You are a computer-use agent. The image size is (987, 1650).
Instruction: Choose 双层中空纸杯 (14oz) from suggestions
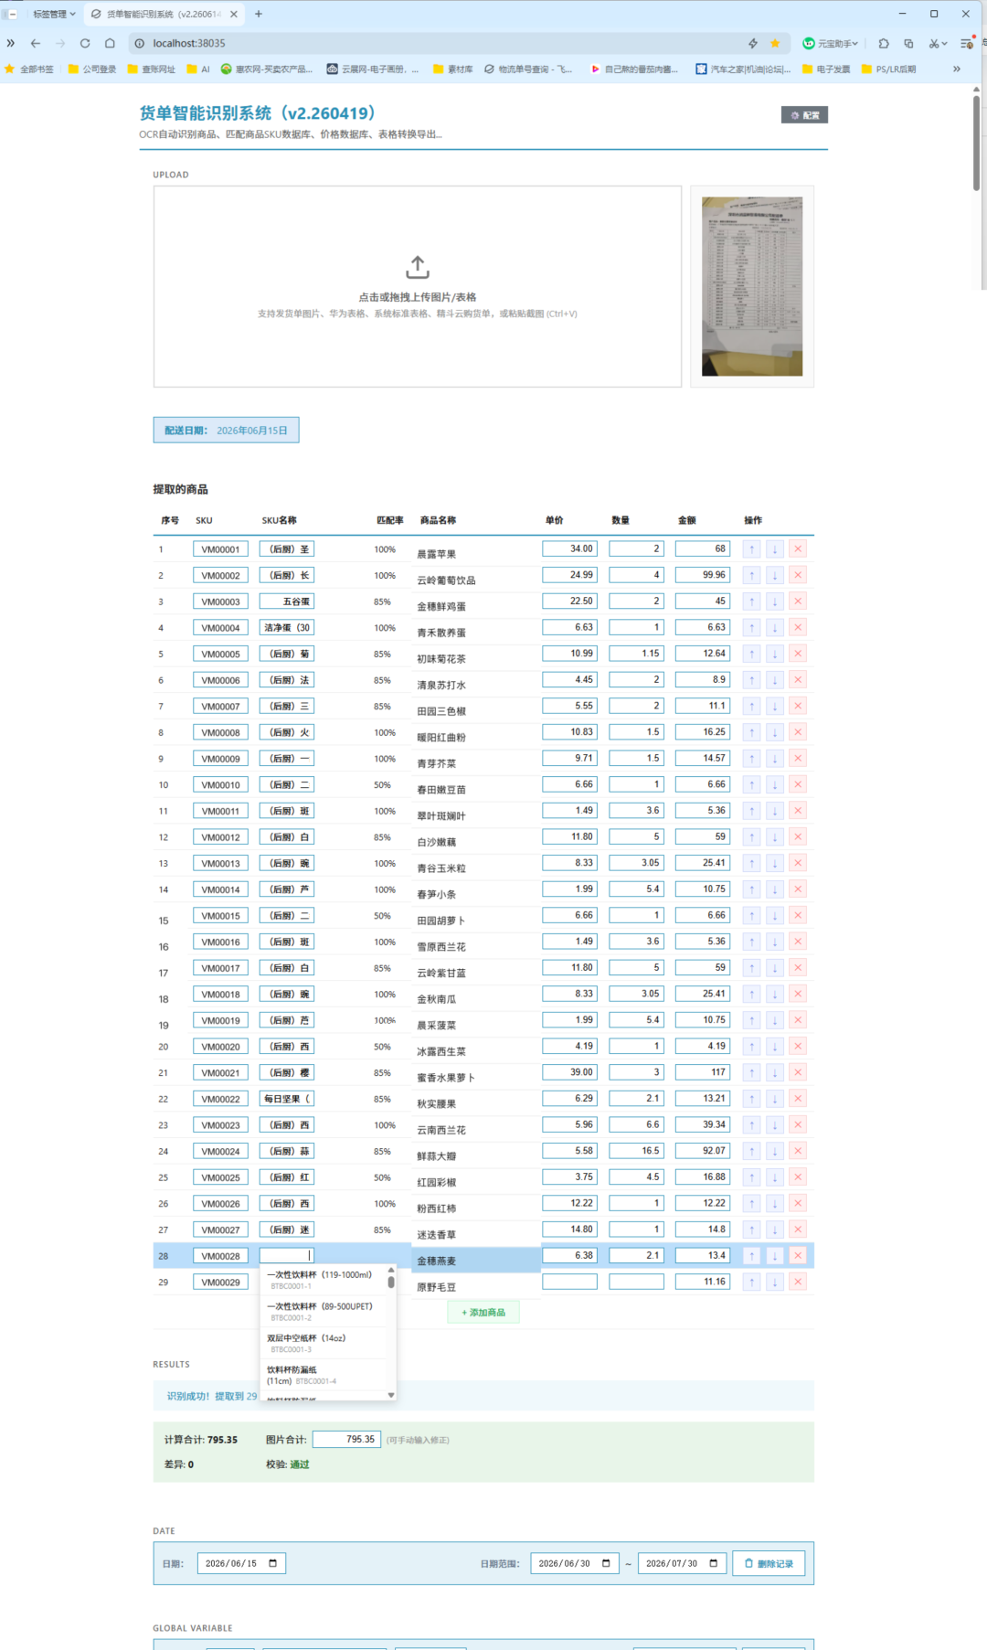[x=324, y=1343]
